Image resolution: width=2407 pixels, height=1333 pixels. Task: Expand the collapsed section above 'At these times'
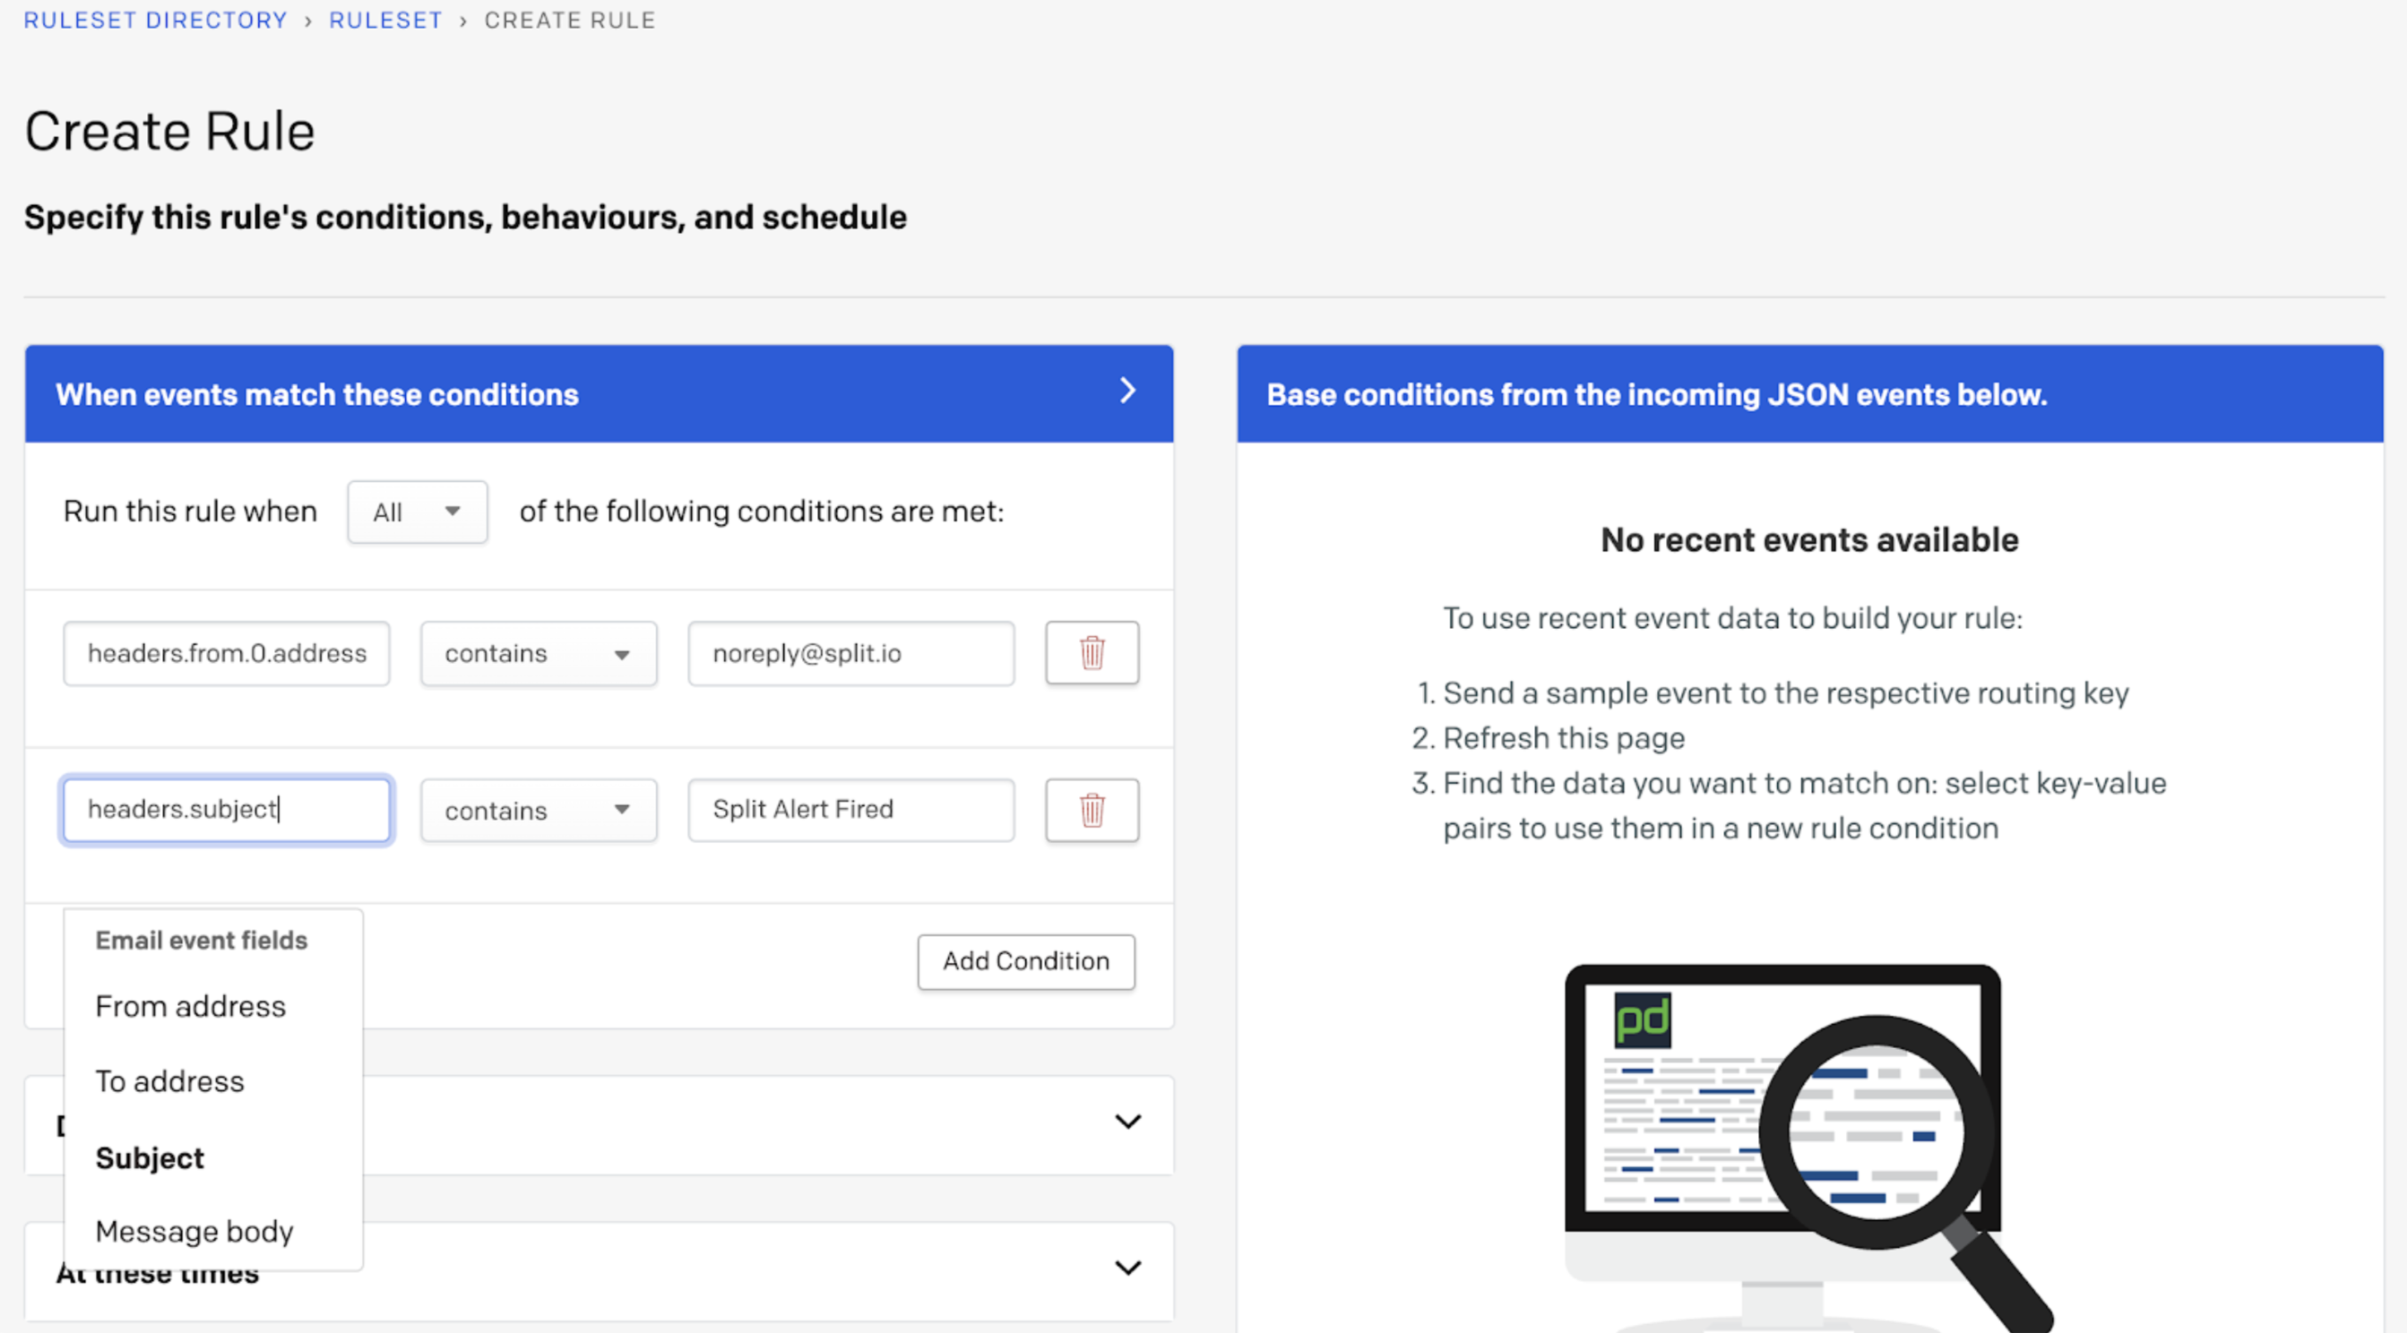[1128, 1122]
